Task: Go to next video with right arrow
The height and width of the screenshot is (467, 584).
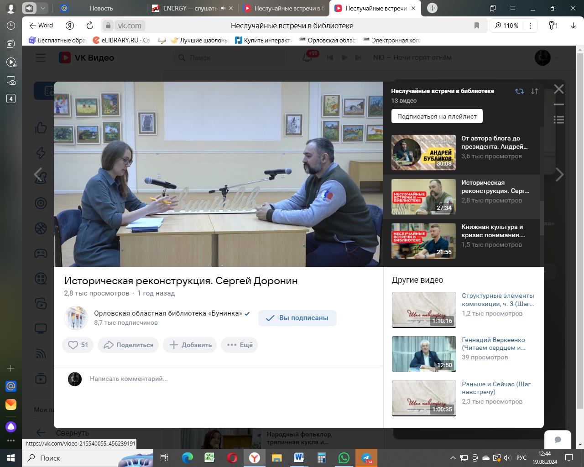Action: pos(559,174)
